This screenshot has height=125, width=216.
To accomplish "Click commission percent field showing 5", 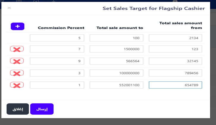I will (x=57, y=38).
